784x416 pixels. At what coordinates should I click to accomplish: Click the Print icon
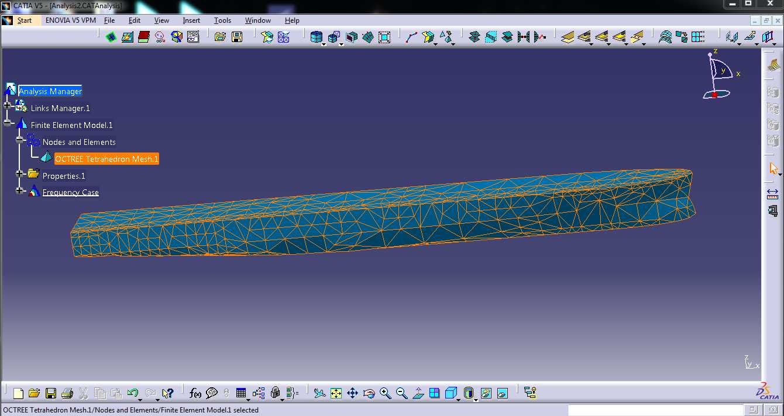[67, 393]
